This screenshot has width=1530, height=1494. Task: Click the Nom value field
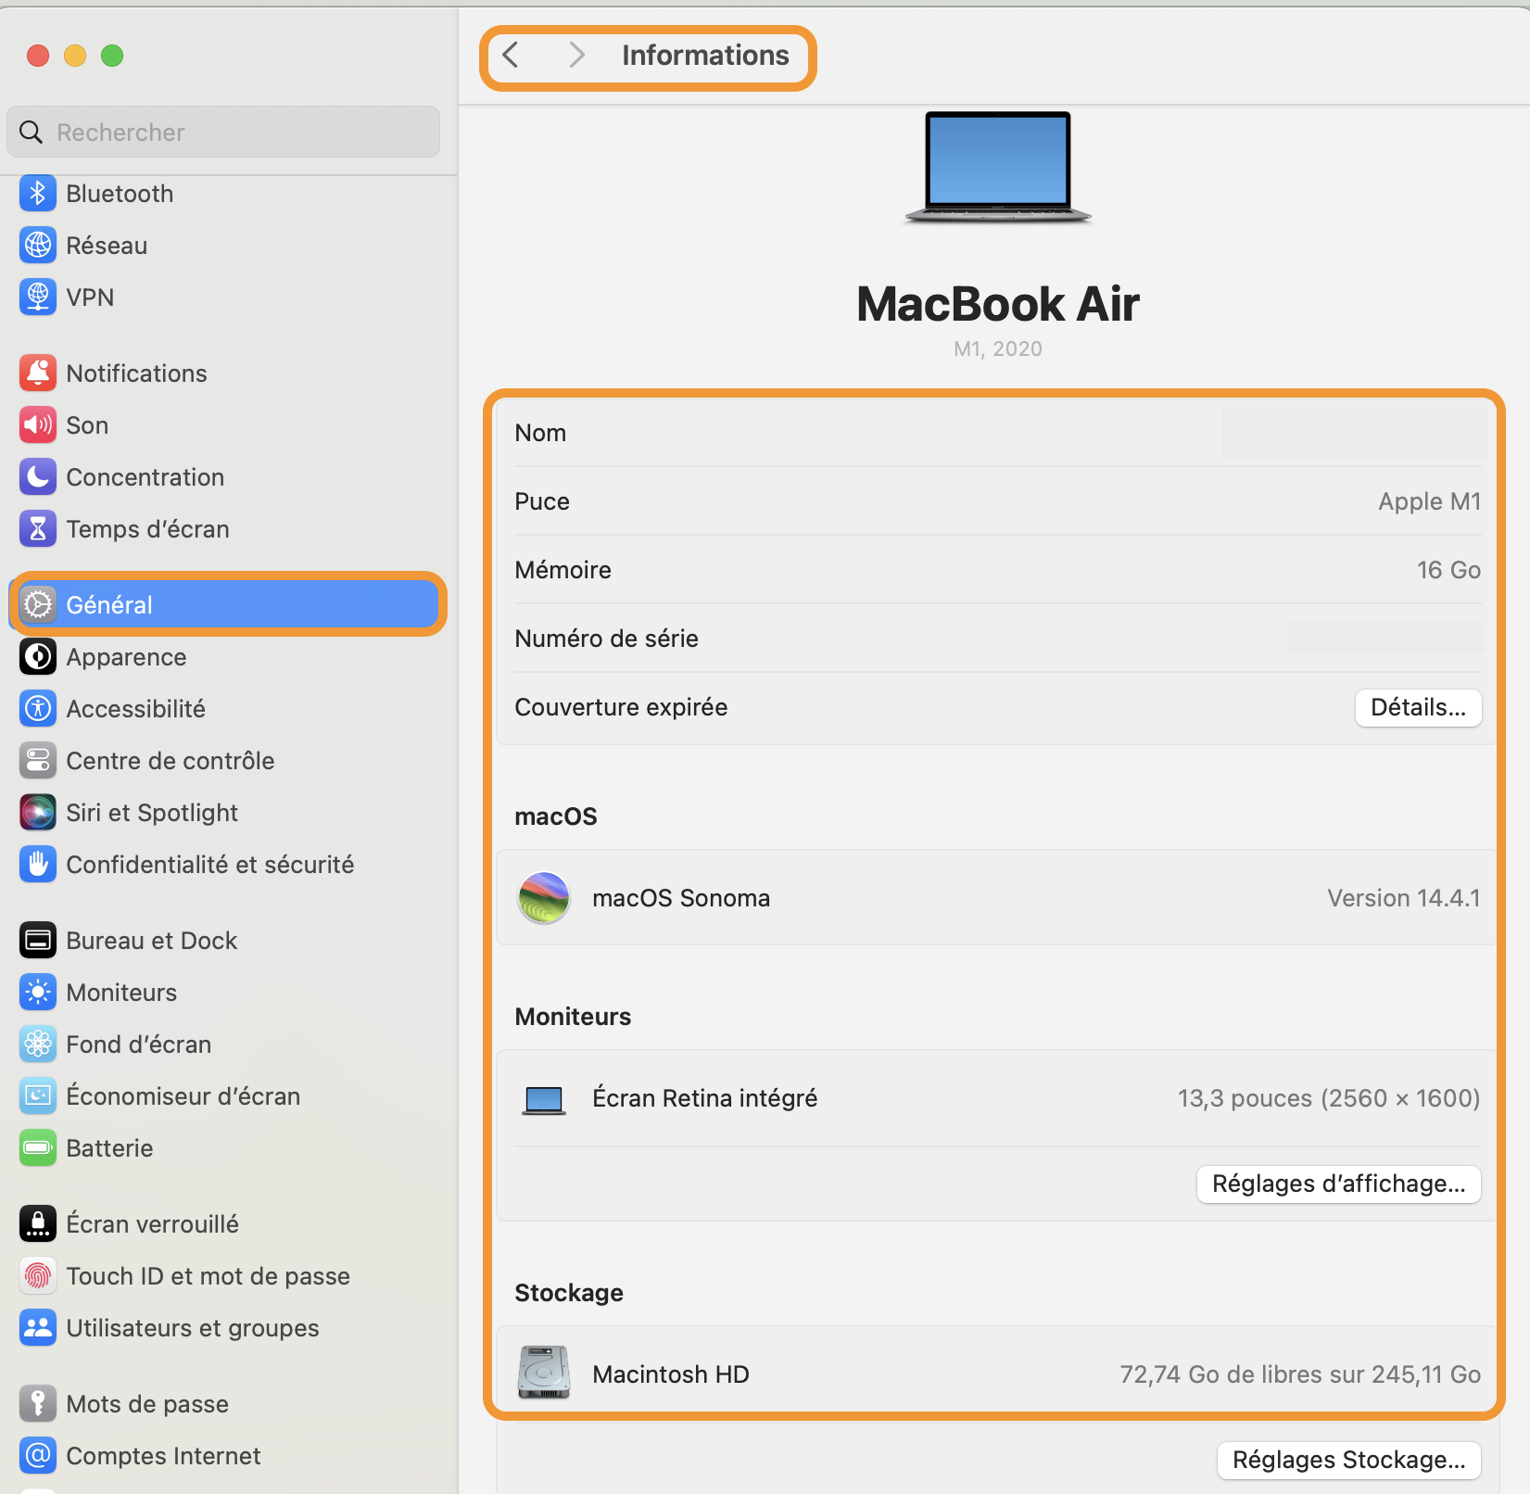click(1353, 433)
